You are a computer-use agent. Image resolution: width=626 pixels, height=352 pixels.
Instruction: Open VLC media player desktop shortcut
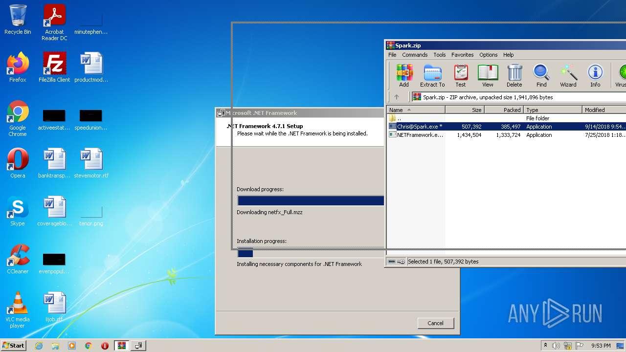18,310
